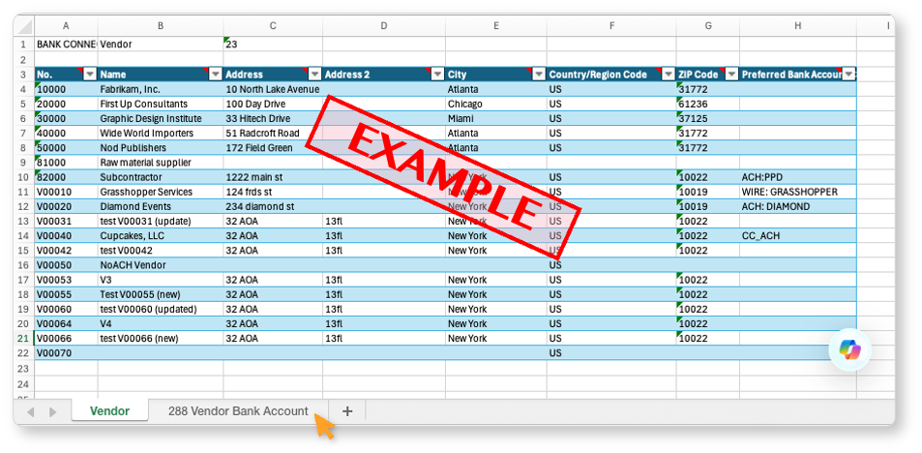922x453 pixels.
Task: Select column A header
Action: point(66,26)
